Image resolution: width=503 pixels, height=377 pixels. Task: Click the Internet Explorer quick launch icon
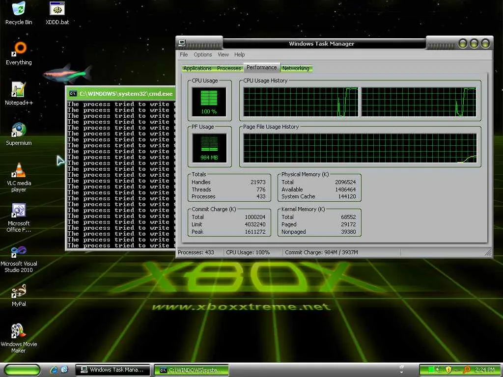[x=54, y=370]
